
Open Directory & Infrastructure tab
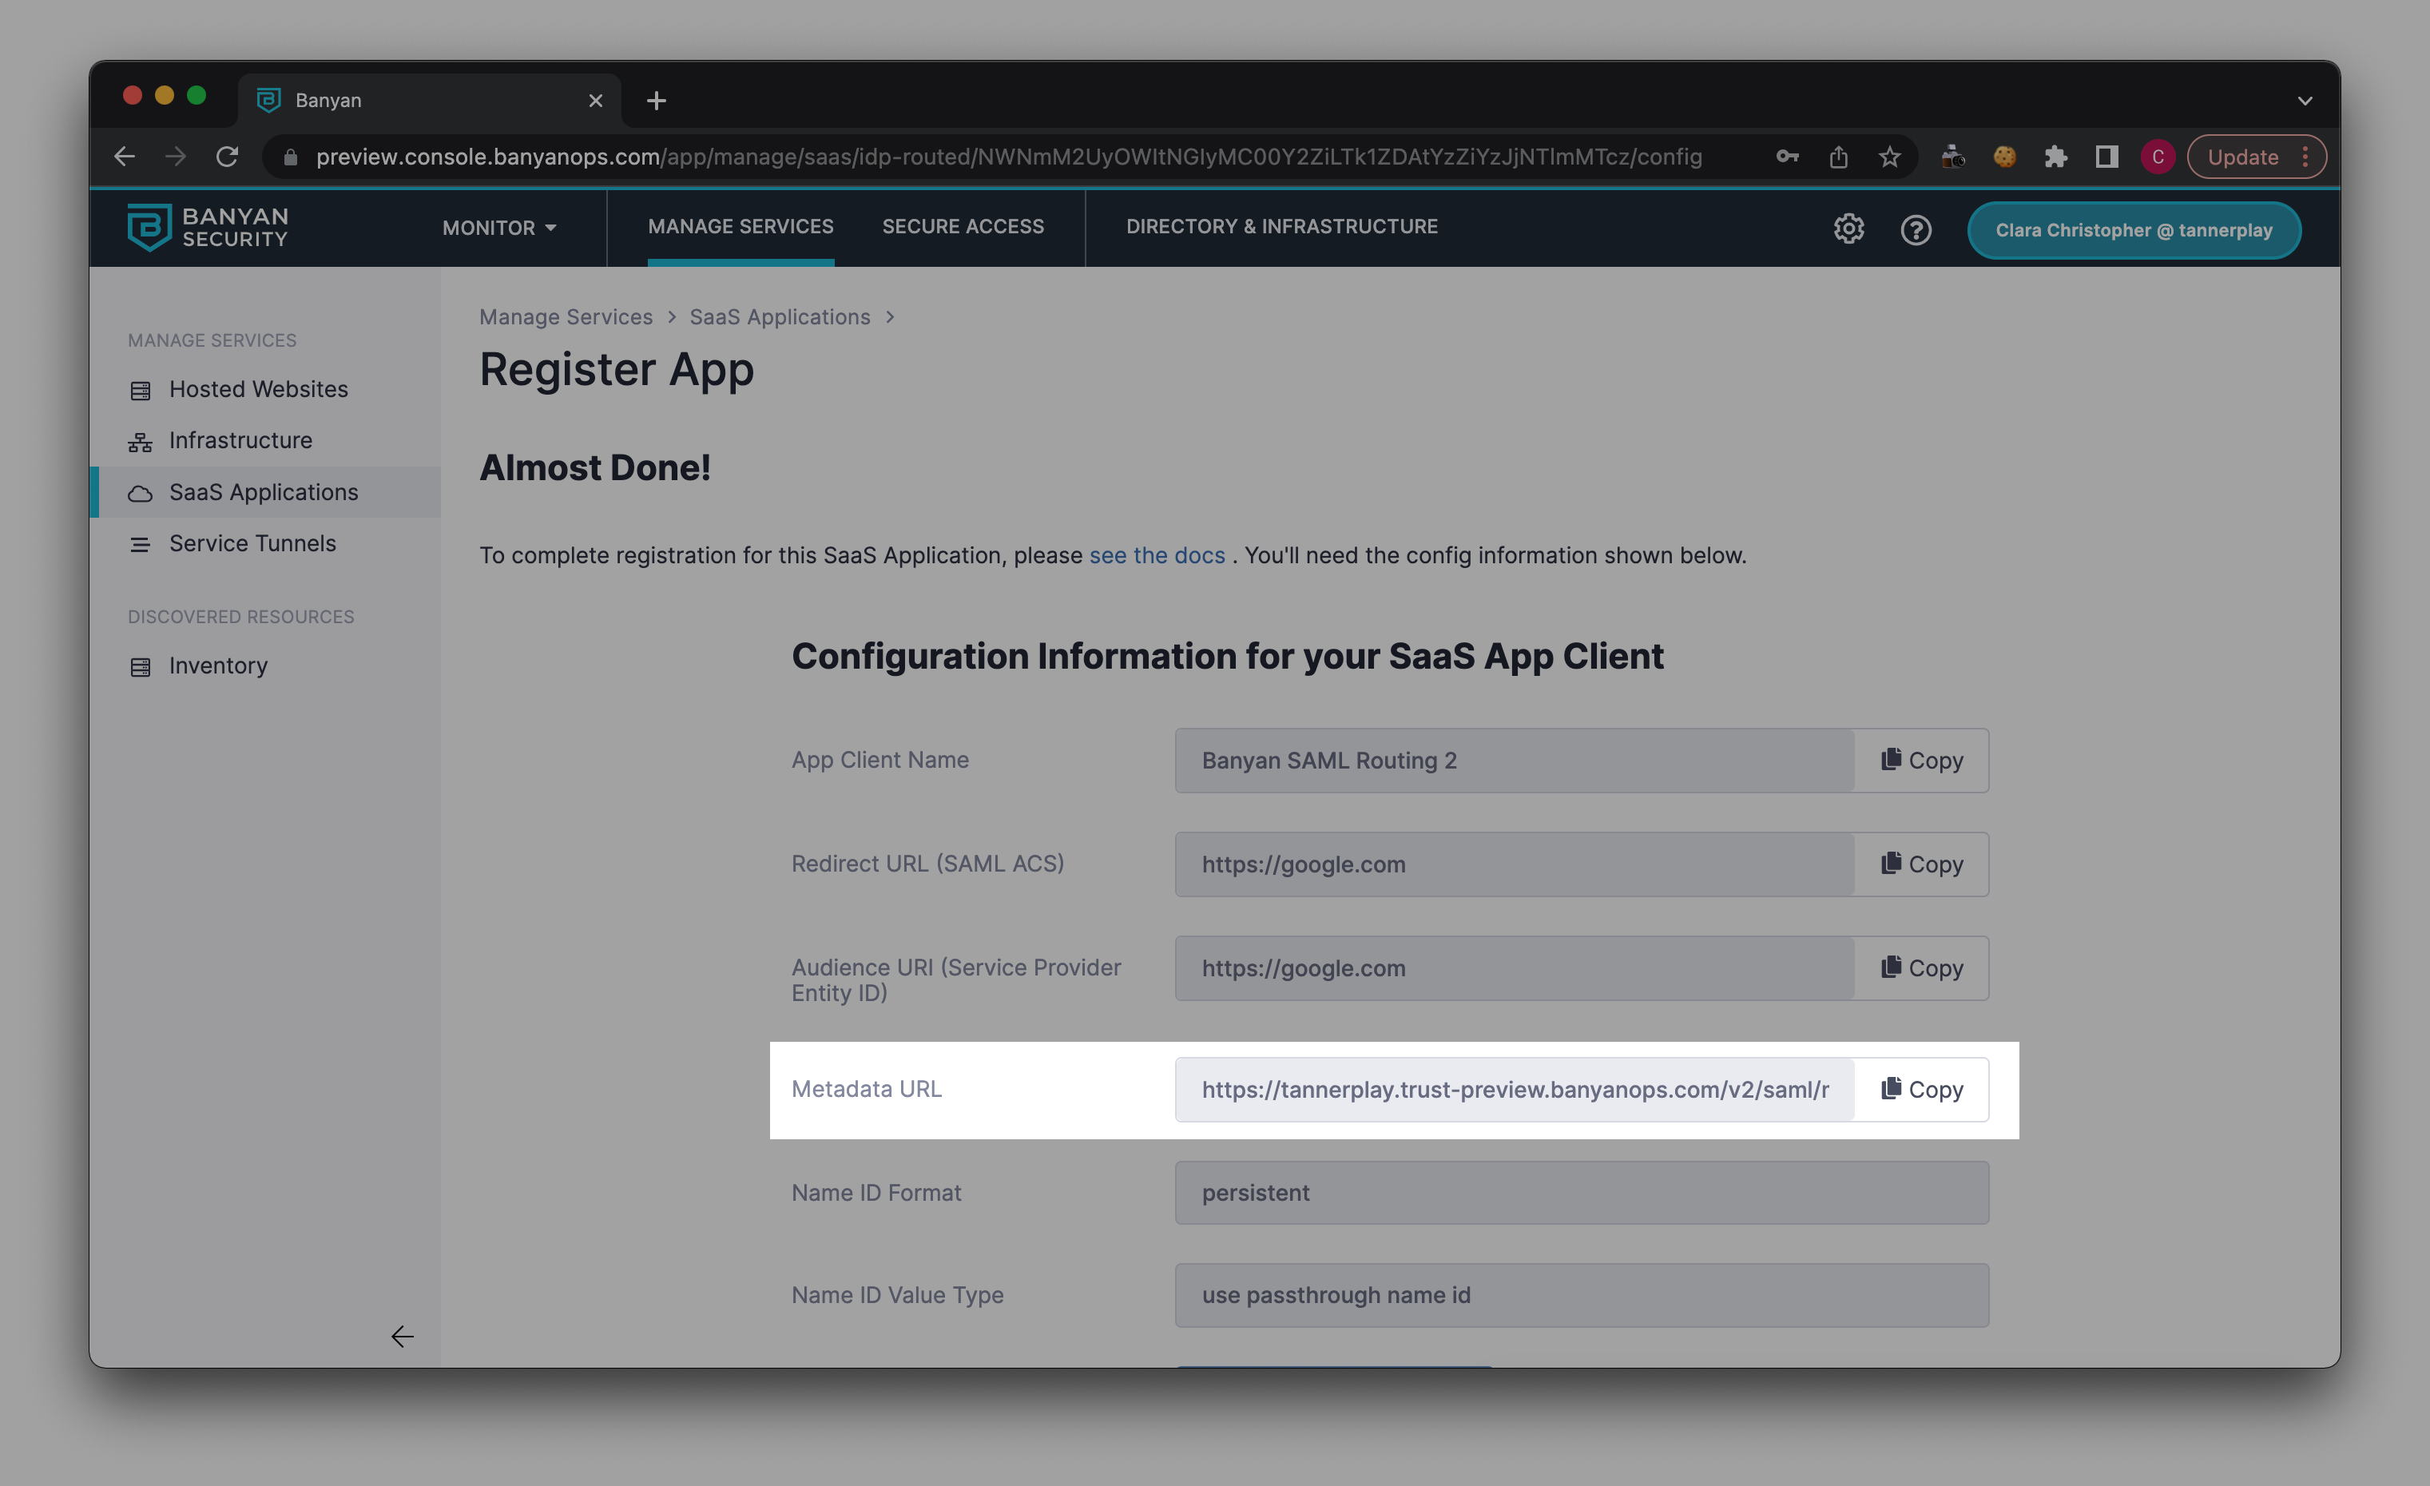click(1281, 227)
